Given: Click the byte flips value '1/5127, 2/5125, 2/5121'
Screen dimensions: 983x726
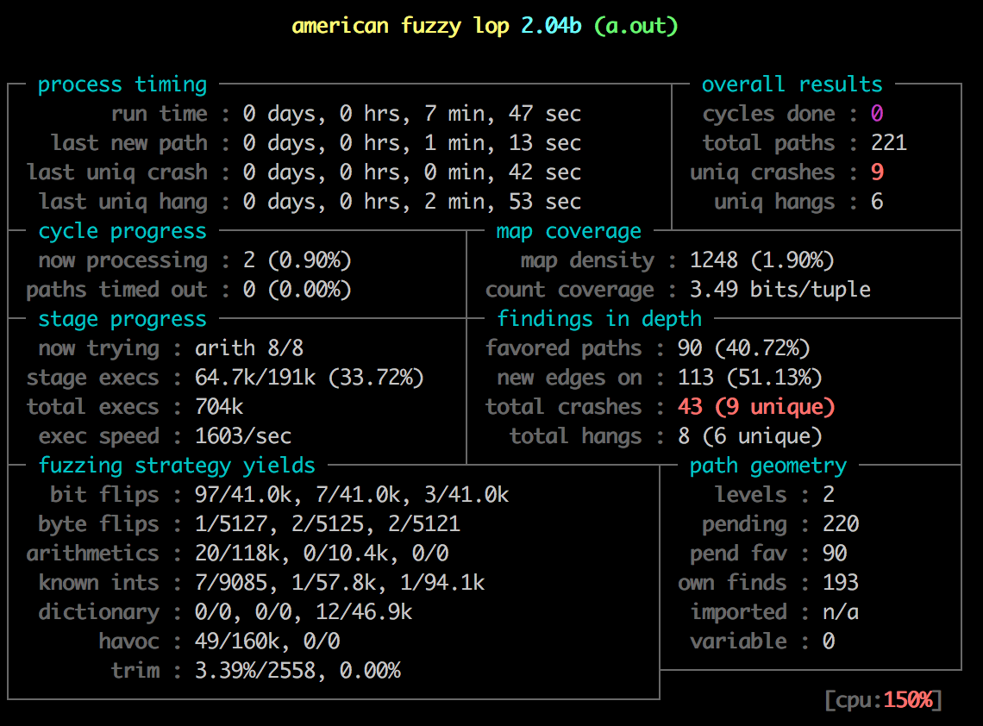Looking at the screenshot, I should [328, 524].
